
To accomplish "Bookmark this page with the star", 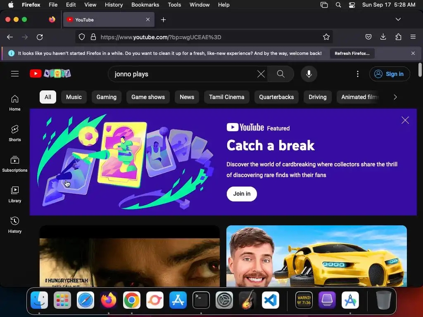I will [x=326, y=37].
